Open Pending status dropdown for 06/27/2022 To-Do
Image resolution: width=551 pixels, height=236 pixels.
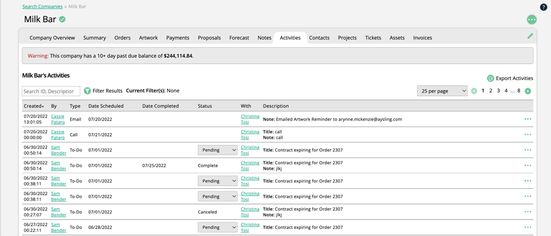tap(218, 227)
